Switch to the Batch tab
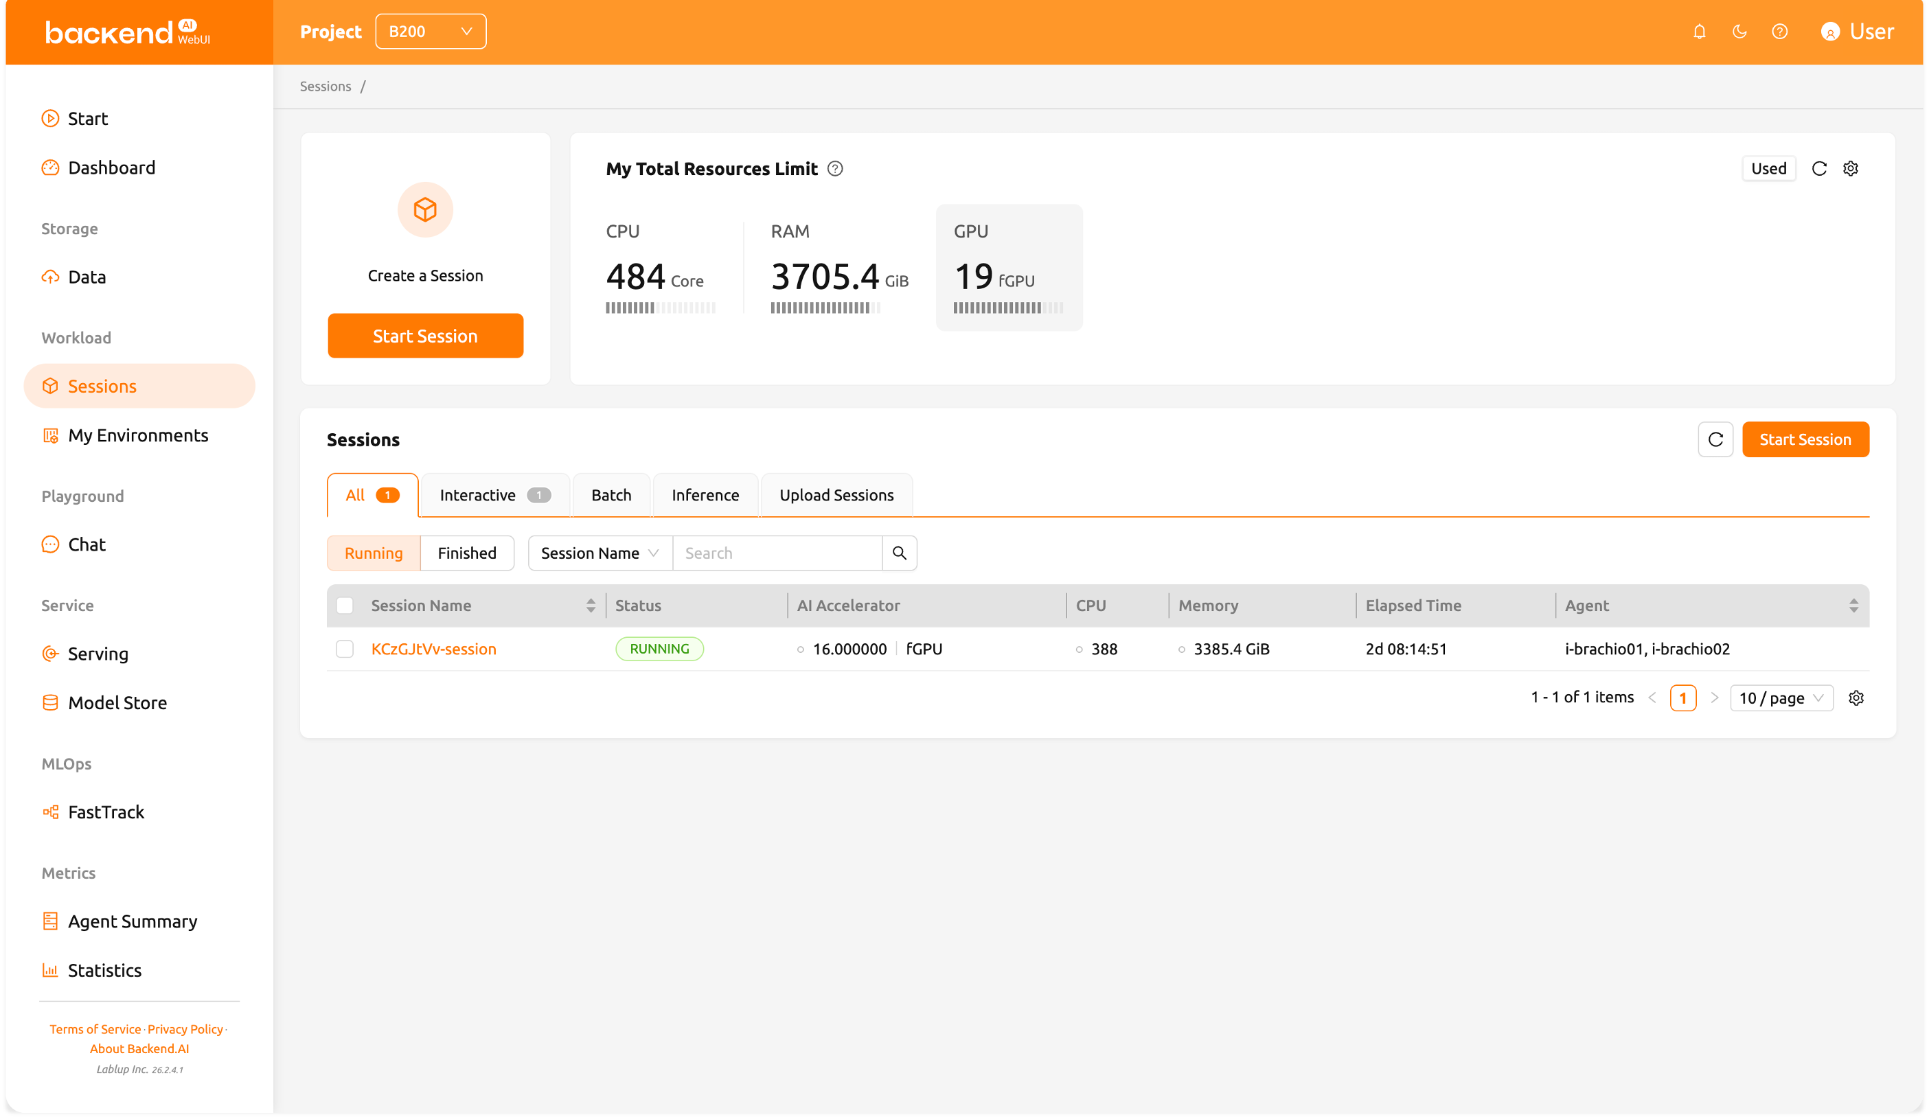Image resolution: width=1929 pixels, height=1117 pixels. tap(611, 495)
